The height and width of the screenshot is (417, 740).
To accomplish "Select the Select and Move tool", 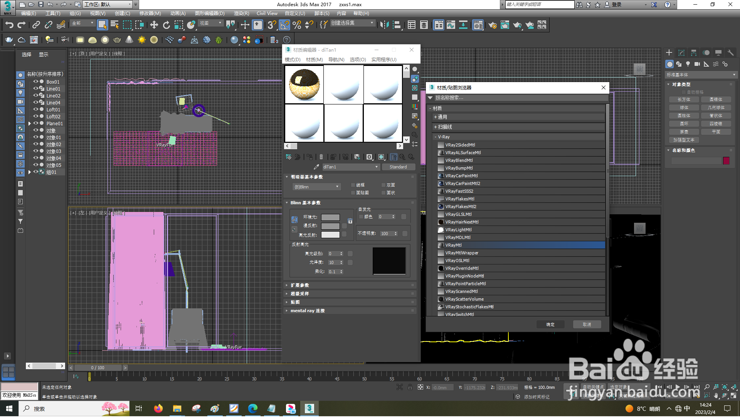I will point(154,25).
